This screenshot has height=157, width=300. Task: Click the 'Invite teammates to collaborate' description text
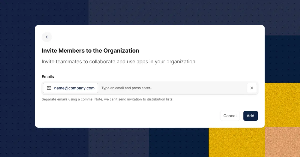119,62
